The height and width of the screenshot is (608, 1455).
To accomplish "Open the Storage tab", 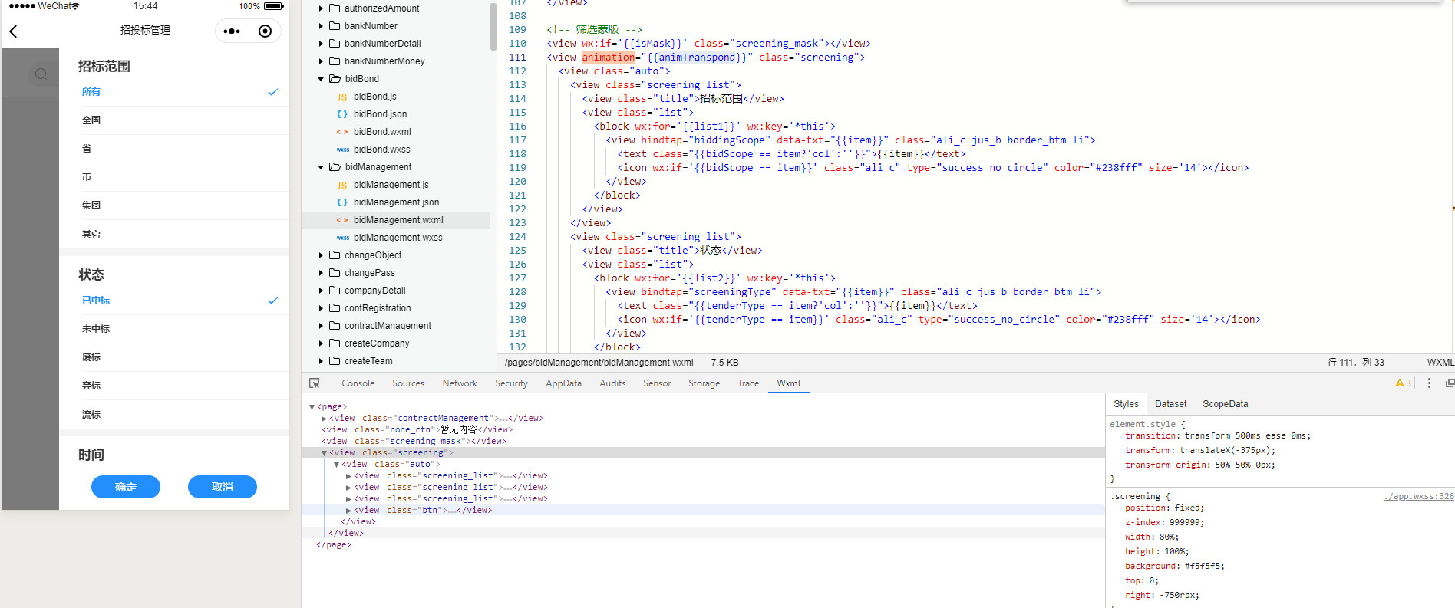I will point(704,383).
